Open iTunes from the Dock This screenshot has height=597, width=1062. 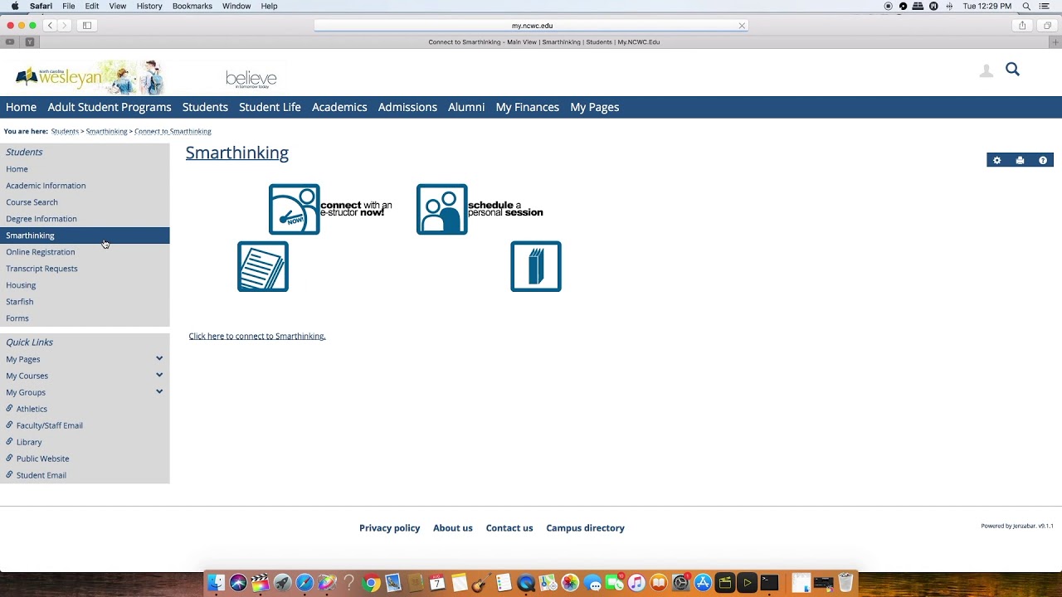[x=636, y=583]
